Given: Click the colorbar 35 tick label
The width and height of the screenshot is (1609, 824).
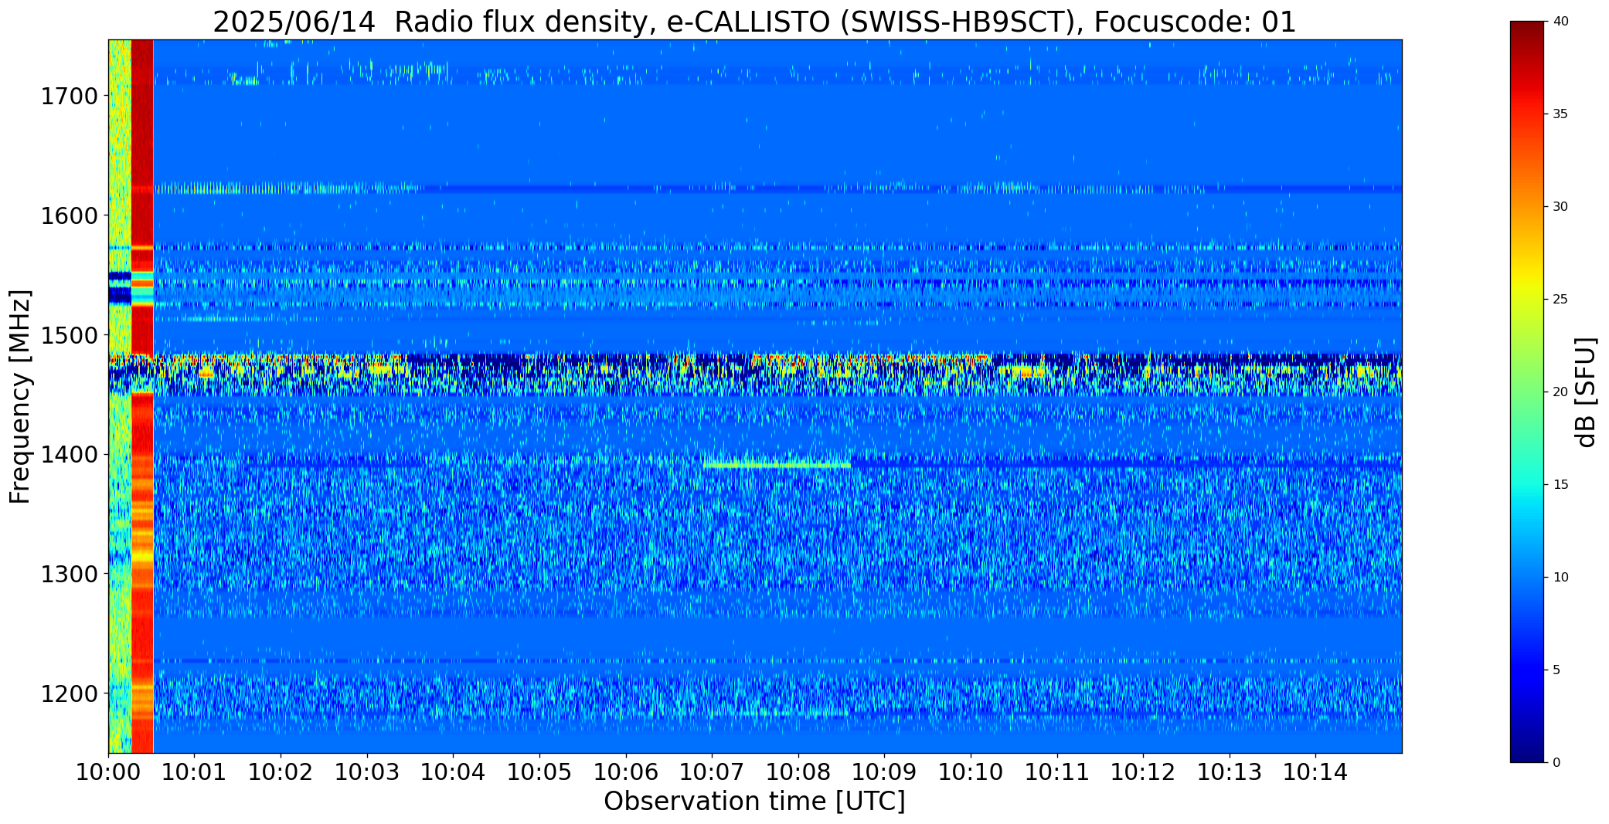Looking at the screenshot, I should click(x=1560, y=114).
